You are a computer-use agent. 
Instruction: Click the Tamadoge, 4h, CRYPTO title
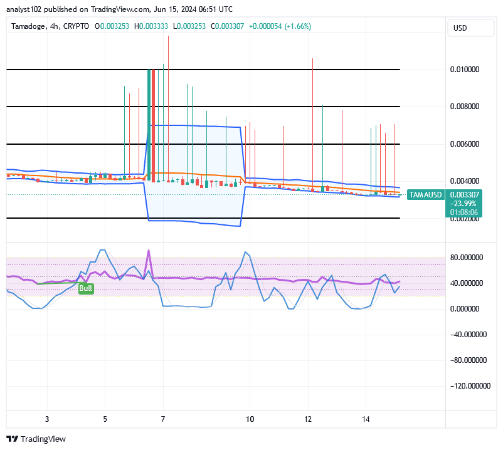tap(50, 26)
